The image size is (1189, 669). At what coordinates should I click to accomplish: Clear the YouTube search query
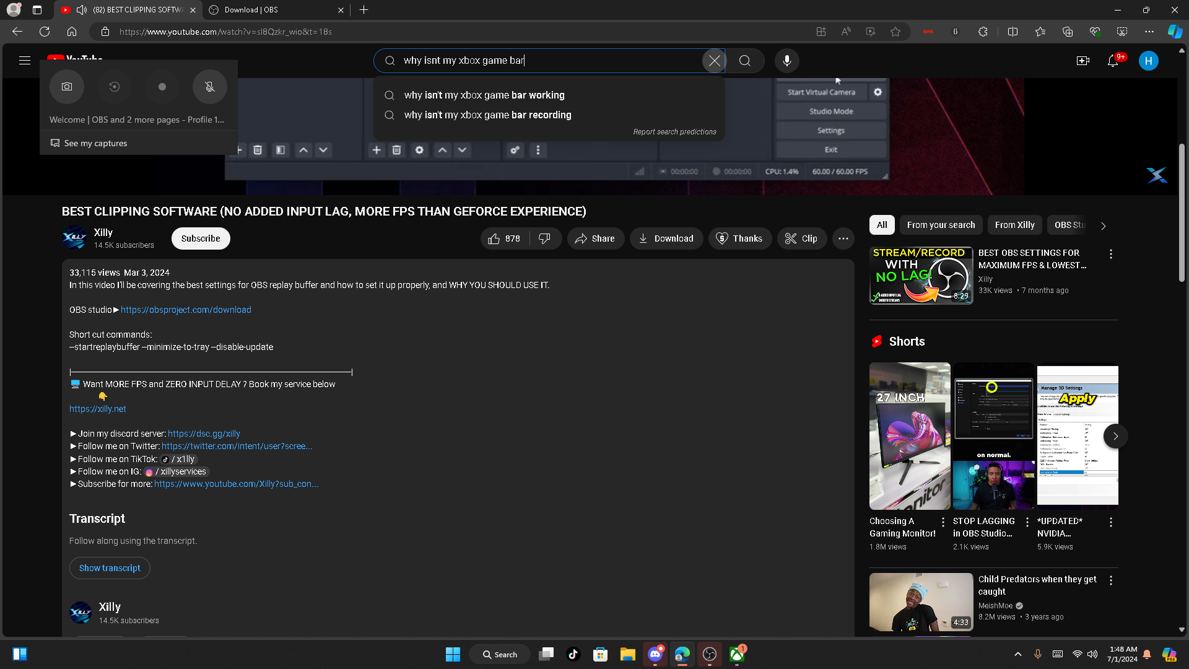(x=714, y=61)
